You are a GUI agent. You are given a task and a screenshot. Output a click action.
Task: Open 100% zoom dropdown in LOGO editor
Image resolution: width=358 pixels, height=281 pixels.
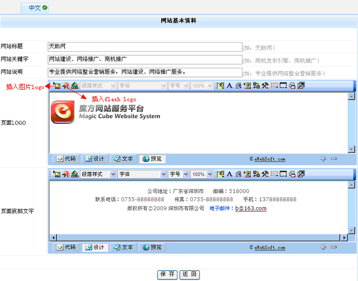click(202, 86)
